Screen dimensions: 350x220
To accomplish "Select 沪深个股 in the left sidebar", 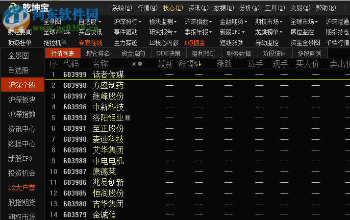I will click(x=23, y=85).
